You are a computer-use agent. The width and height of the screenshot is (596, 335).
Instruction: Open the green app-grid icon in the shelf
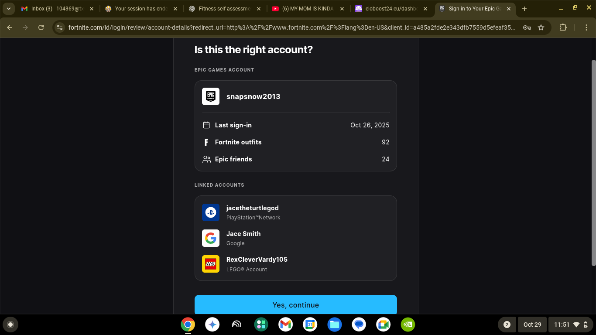(x=261, y=325)
